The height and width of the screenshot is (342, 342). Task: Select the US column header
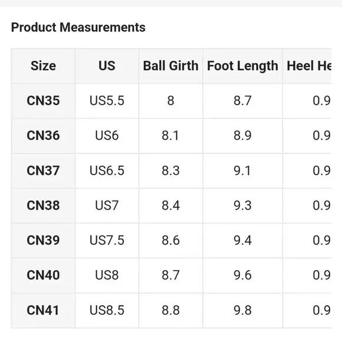coord(107,65)
